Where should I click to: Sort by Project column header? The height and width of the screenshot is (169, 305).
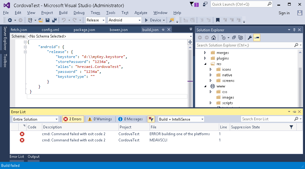(134, 127)
